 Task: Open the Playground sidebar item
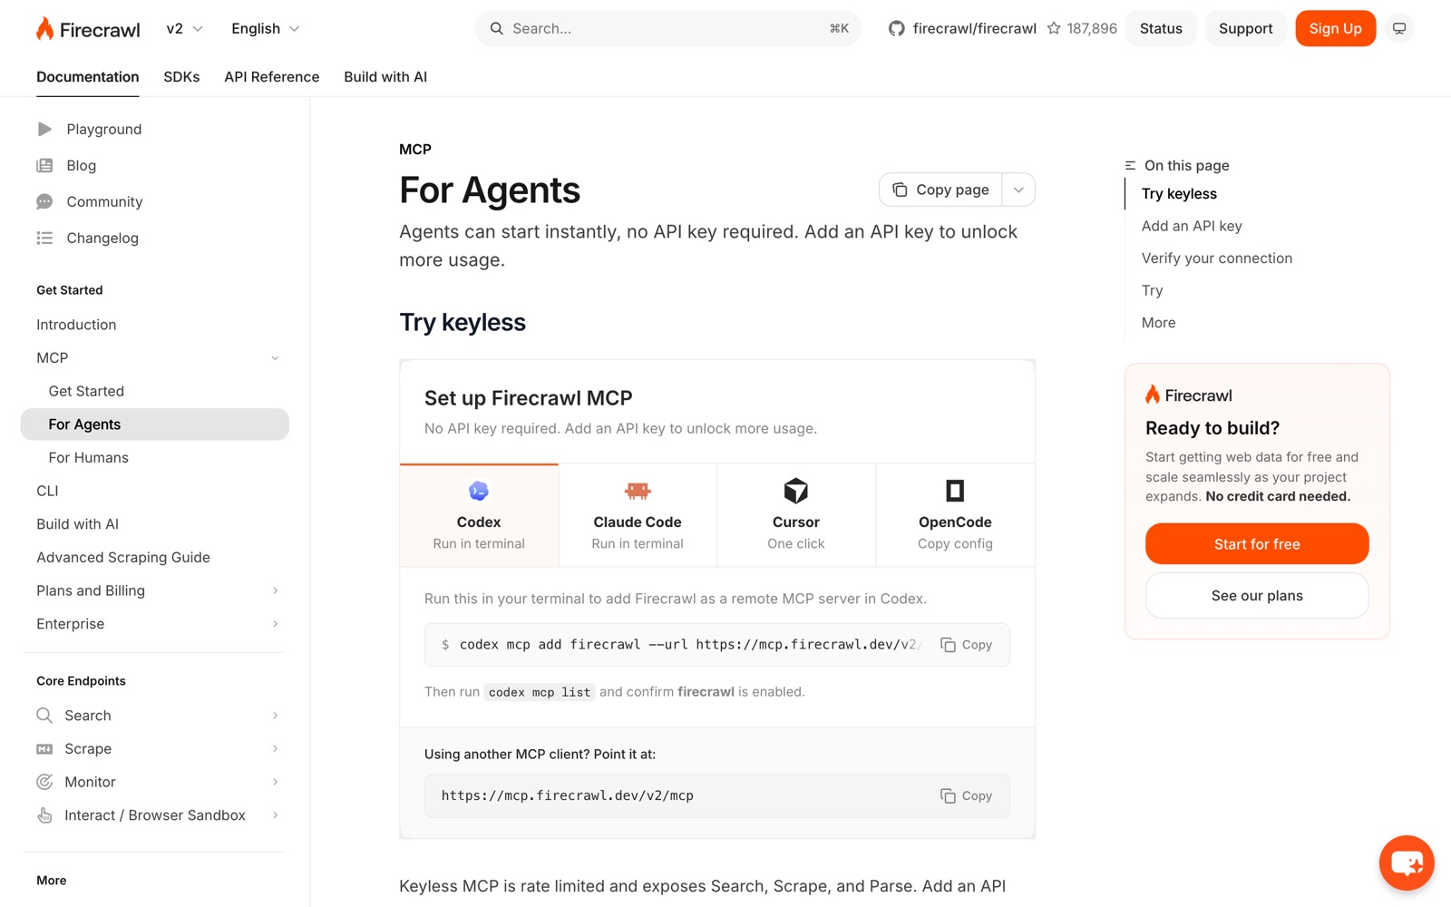point(89,129)
